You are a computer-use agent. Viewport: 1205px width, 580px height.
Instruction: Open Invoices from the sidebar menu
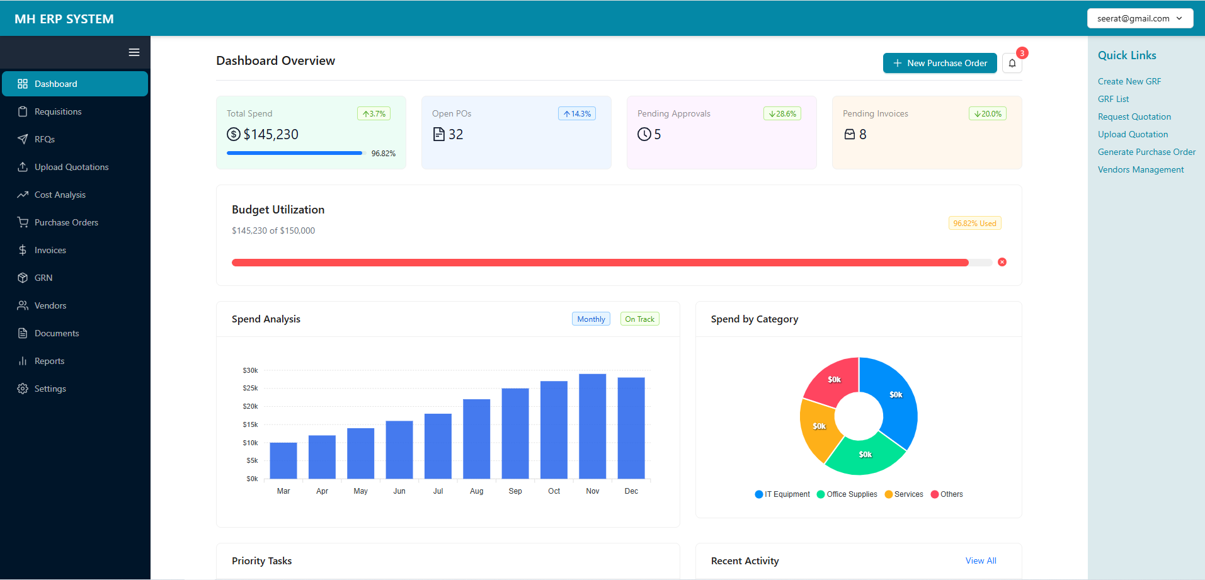tap(50, 250)
